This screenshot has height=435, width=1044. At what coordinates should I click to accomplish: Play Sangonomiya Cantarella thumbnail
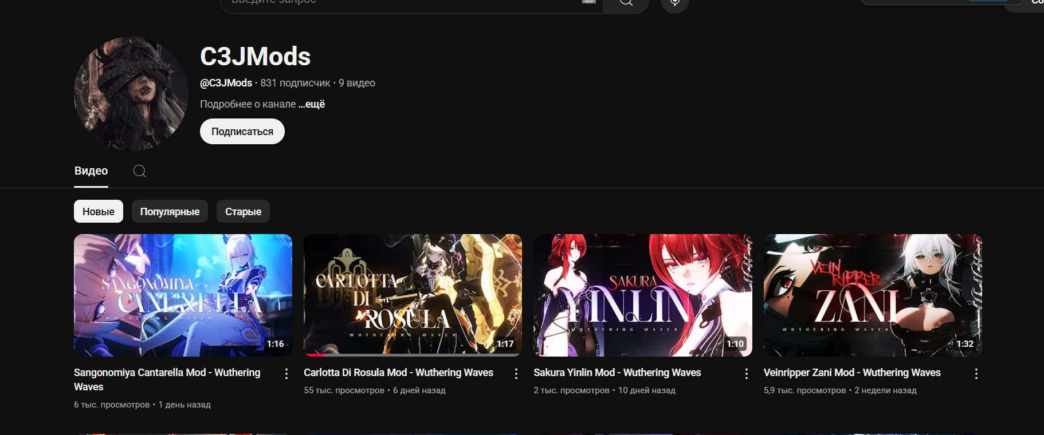[x=183, y=295]
